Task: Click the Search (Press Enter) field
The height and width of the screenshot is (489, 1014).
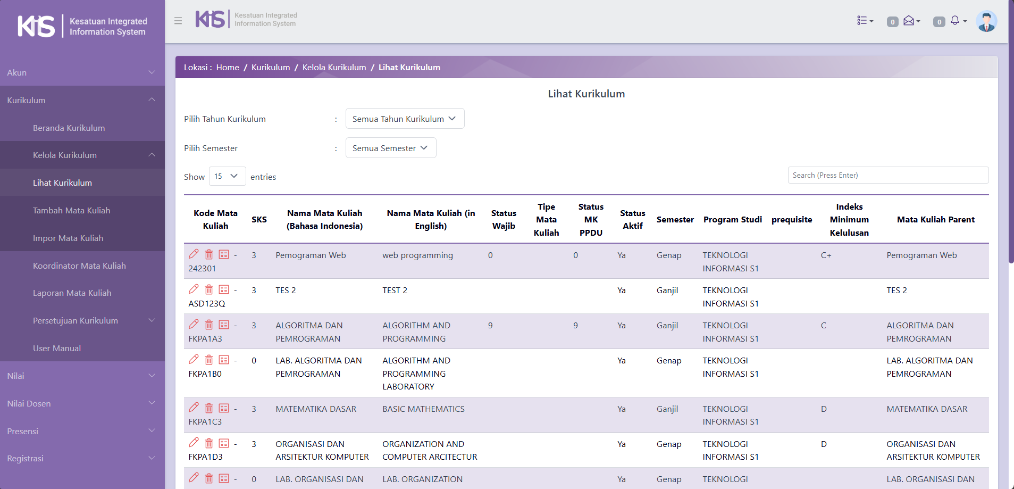Action: [x=887, y=175]
